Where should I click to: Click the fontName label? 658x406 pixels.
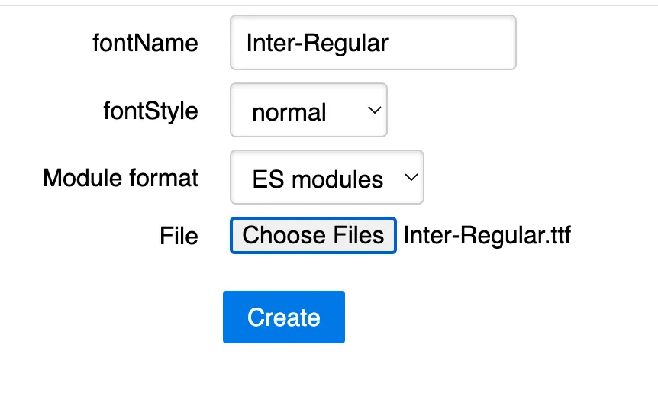145,43
